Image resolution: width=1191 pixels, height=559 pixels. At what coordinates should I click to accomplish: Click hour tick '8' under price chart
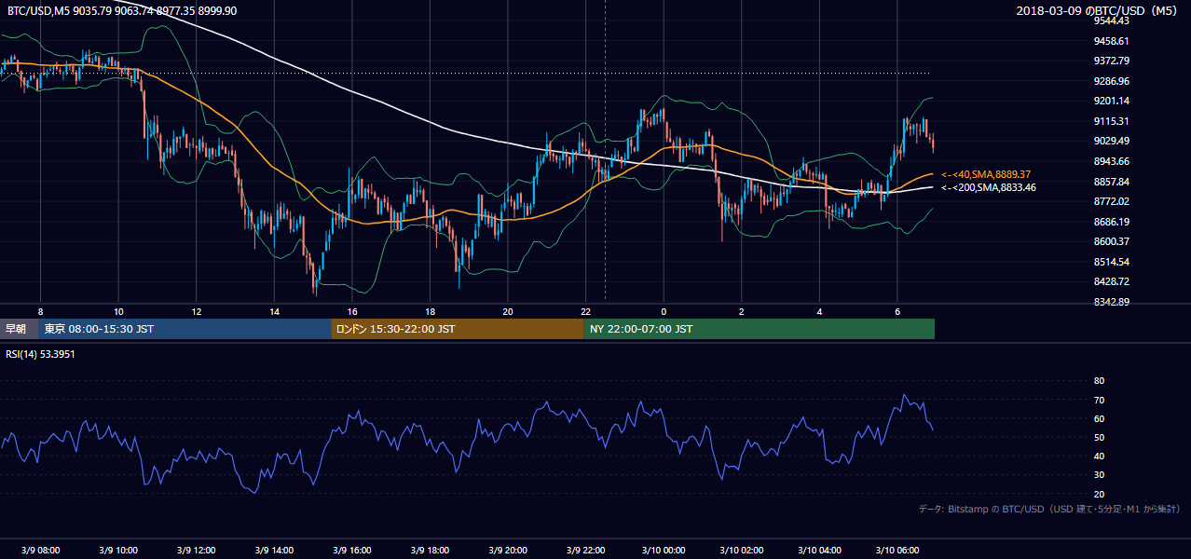pos(40,311)
